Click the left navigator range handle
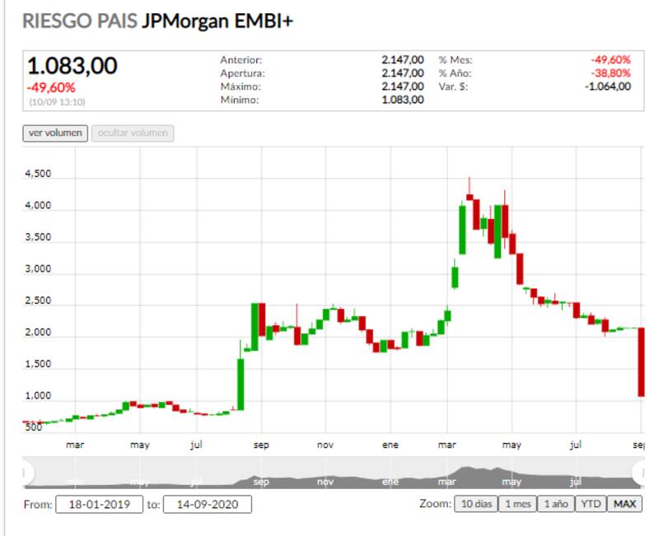 [27, 473]
